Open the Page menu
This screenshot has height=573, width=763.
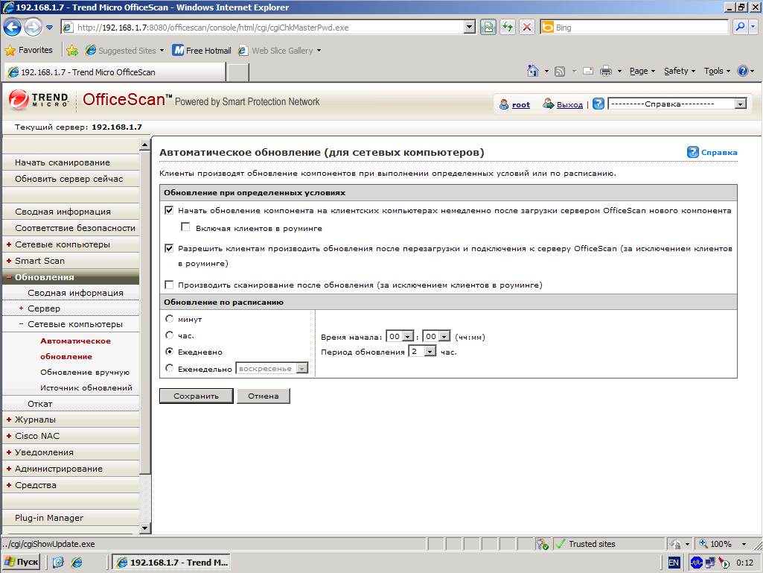coord(642,71)
